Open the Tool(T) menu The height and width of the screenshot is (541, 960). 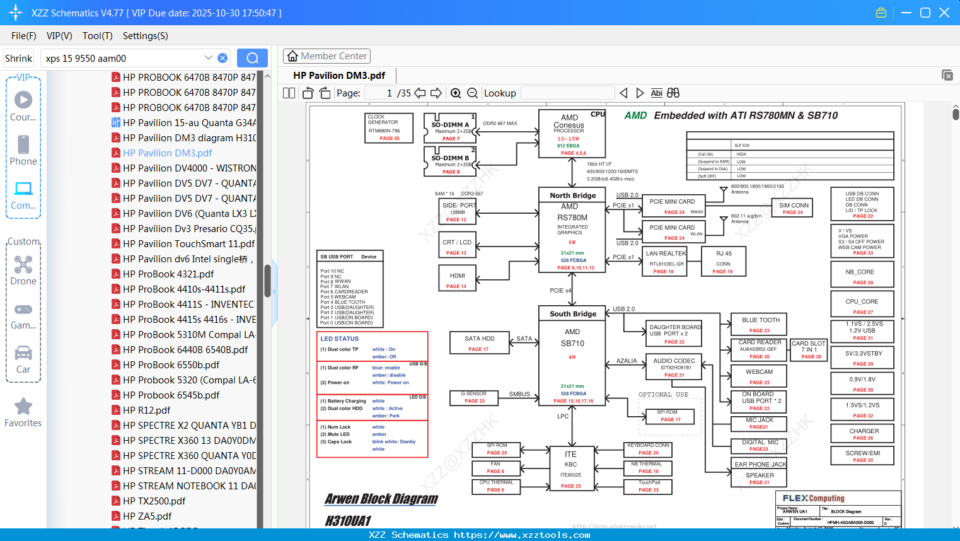click(x=98, y=36)
